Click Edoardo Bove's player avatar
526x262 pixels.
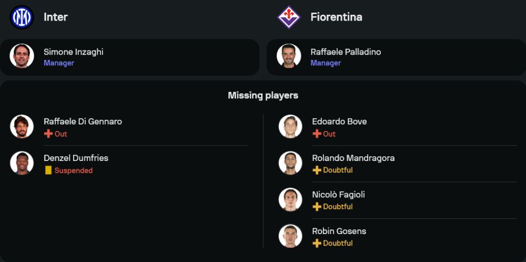point(290,127)
